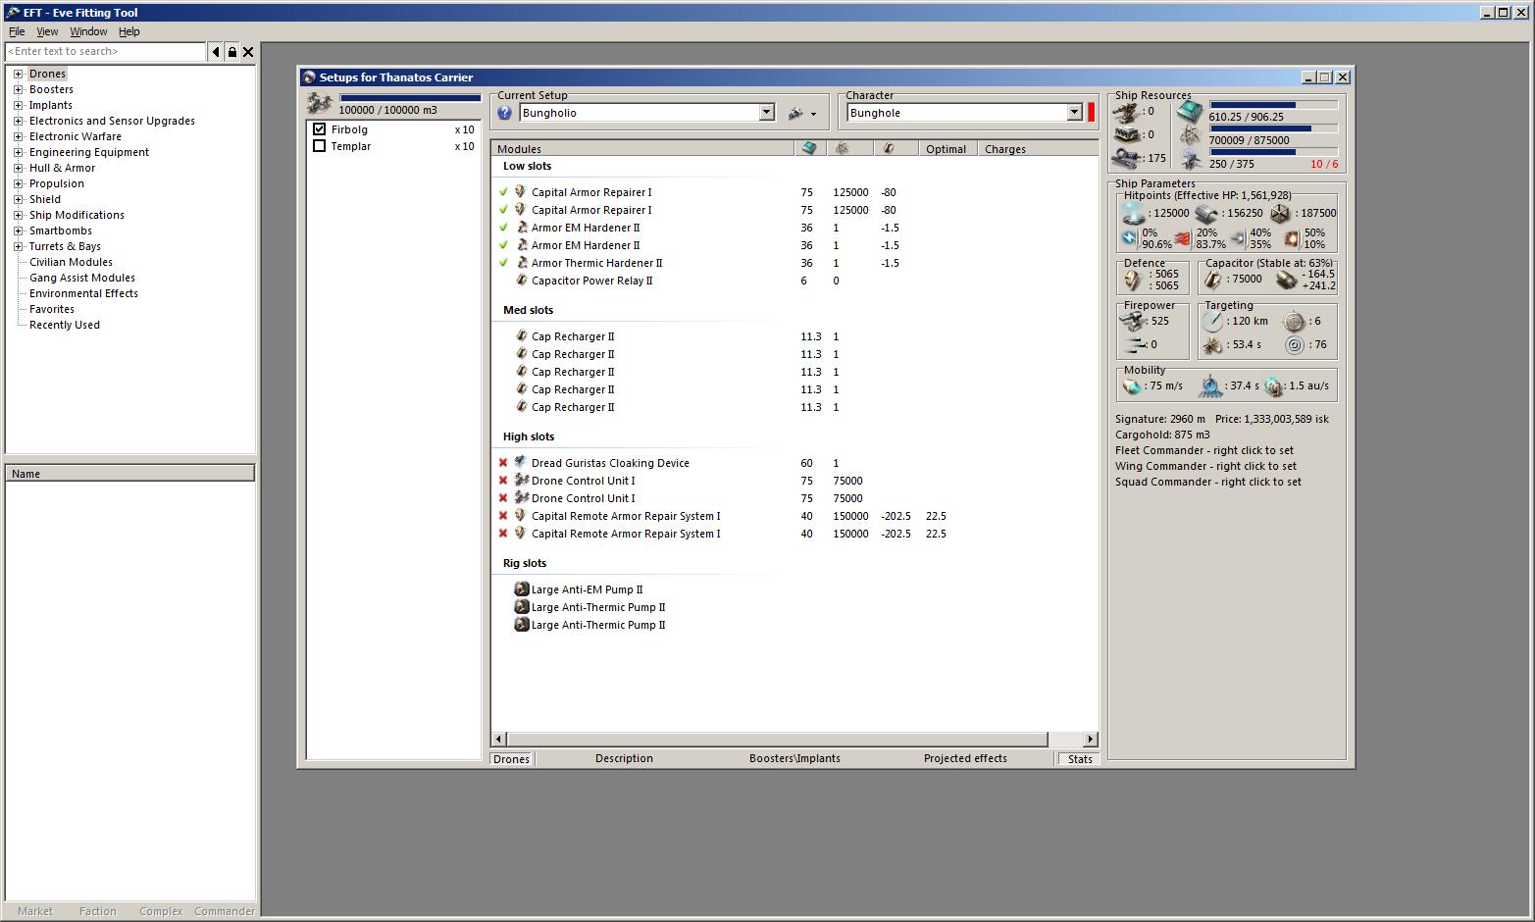Uncheck the Firbolg drone checkbox
The width and height of the screenshot is (1535, 922).
point(319,129)
